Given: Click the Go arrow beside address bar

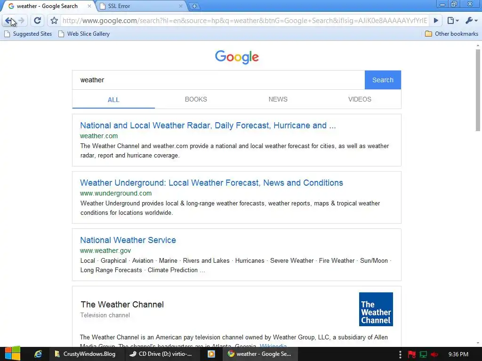Looking at the screenshot, I should click(435, 21).
